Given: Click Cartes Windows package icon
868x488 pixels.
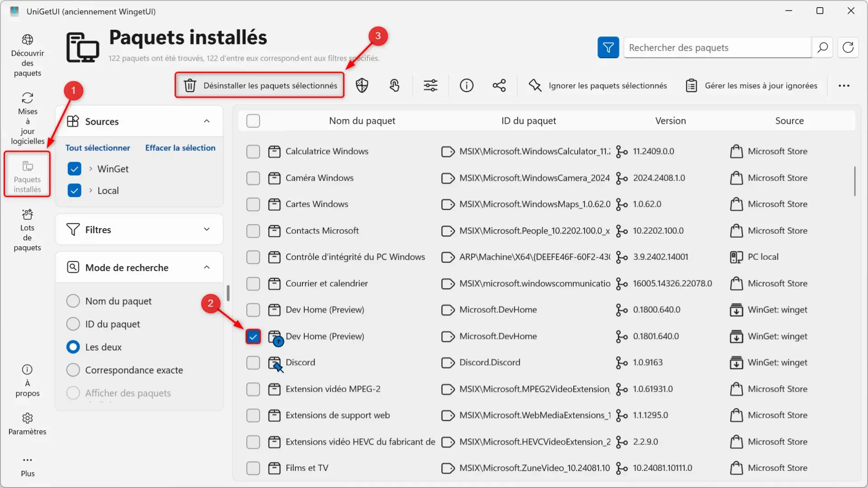Looking at the screenshot, I should [274, 204].
